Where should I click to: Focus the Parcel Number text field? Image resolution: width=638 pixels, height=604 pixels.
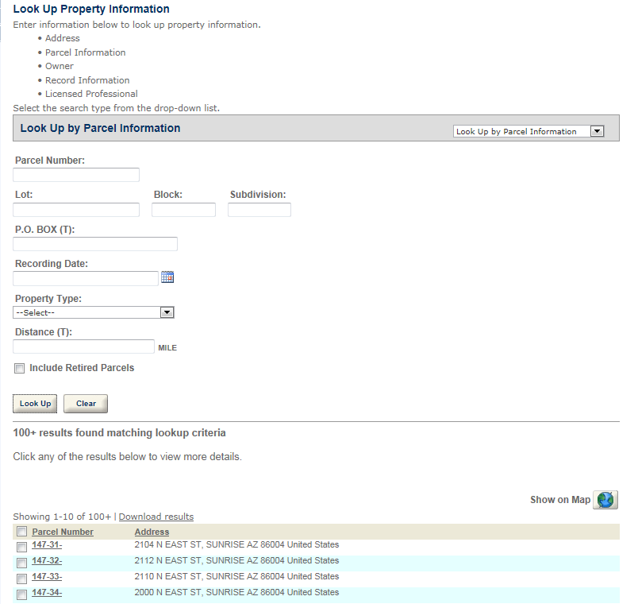[x=76, y=175]
